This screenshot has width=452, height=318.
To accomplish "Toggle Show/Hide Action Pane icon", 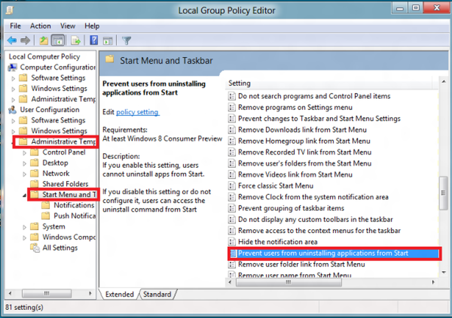I will click(108, 41).
